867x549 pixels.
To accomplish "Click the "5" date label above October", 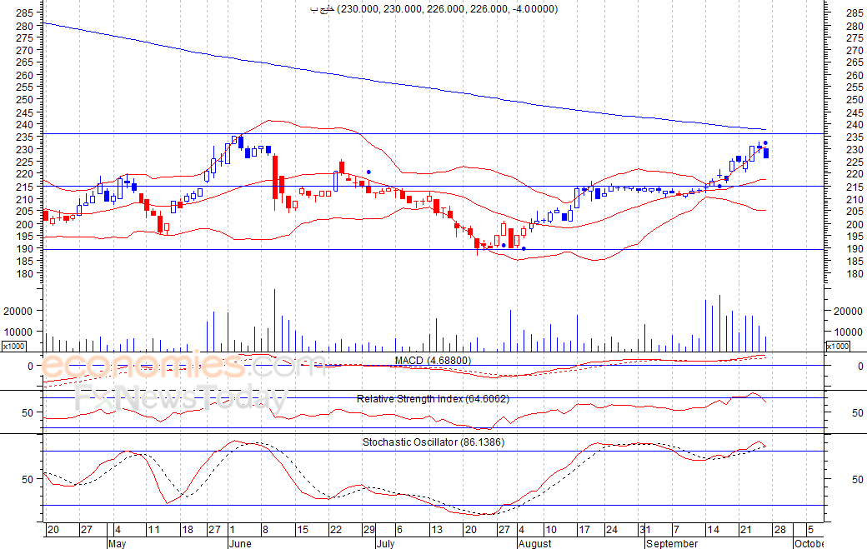I will (x=810, y=530).
